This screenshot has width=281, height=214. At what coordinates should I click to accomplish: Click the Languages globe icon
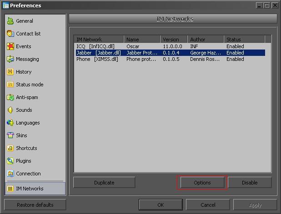[10, 123]
